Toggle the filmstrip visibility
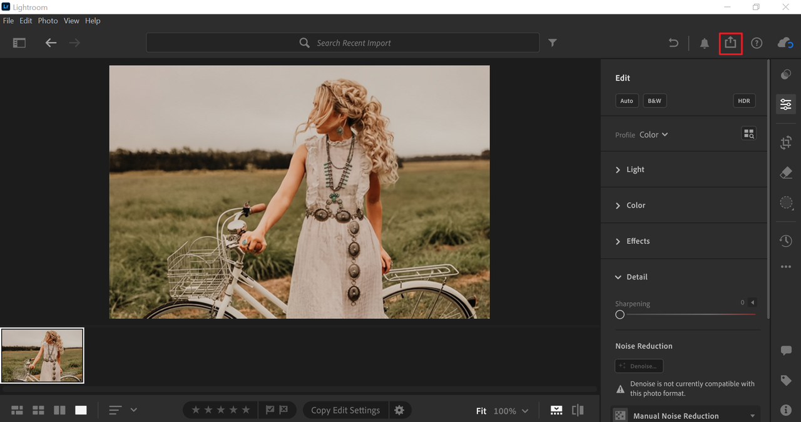Image resolution: width=801 pixels, height=422 pixels. pyautogui.click(x=556, y=410)
